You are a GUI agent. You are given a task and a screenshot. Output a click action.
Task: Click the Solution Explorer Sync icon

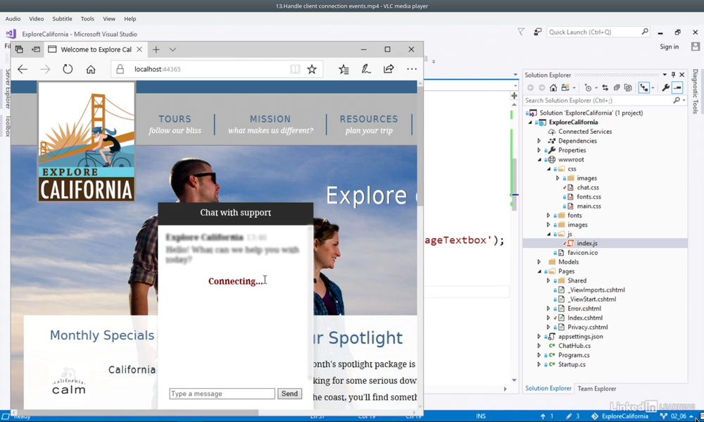coord(605,87)
